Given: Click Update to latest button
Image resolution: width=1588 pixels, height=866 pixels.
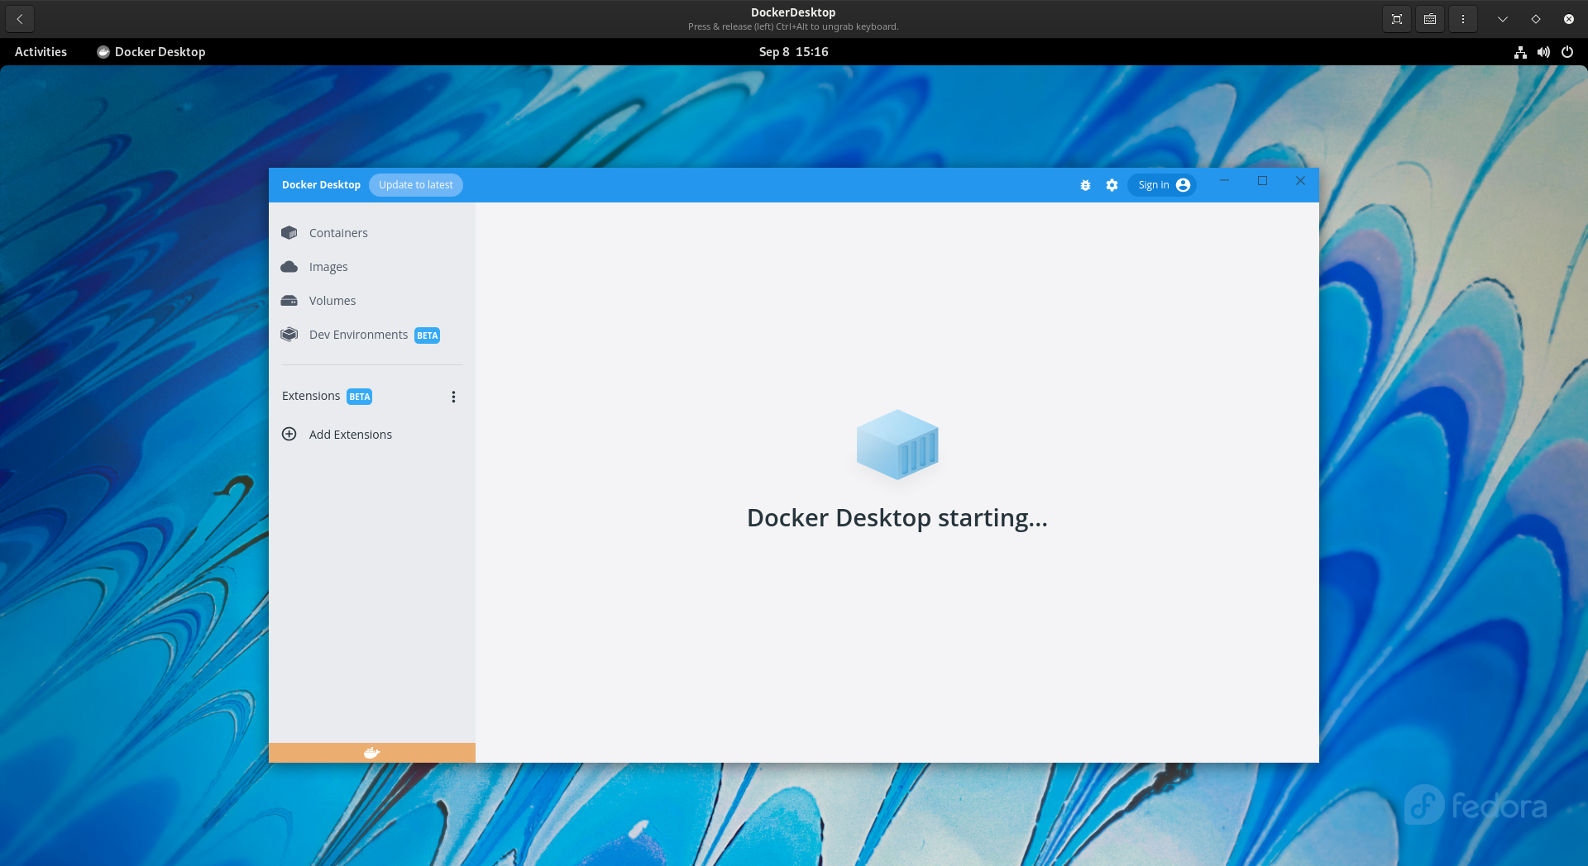Looking at the screenshot, I should pyautogui.click(x=416, y=185).
